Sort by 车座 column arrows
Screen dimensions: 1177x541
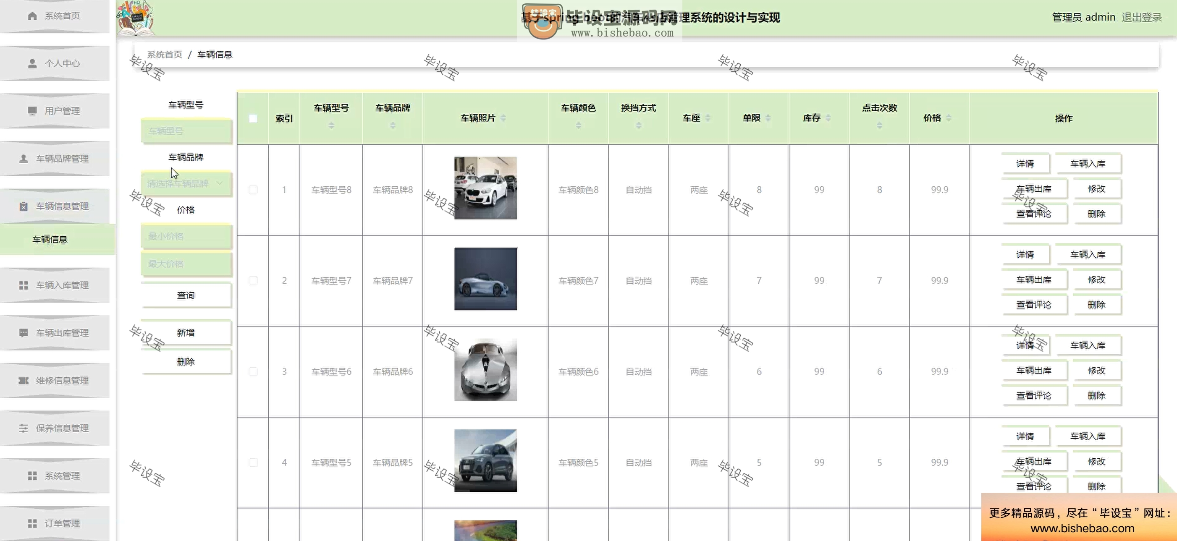(708, 118)
